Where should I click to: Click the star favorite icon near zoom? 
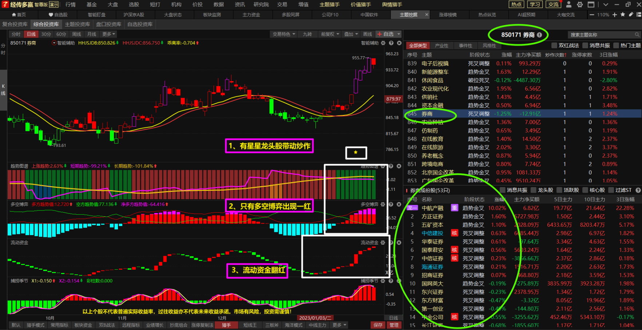point(623,15)
